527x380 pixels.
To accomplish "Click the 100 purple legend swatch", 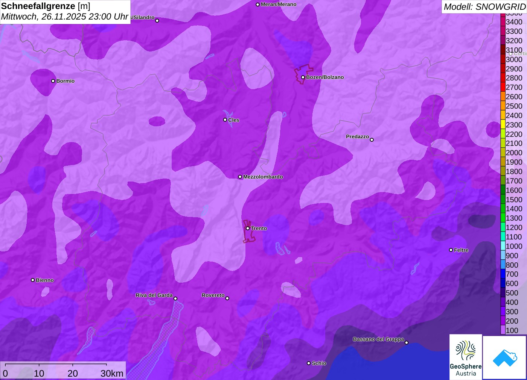I will (x=503, y=330).
